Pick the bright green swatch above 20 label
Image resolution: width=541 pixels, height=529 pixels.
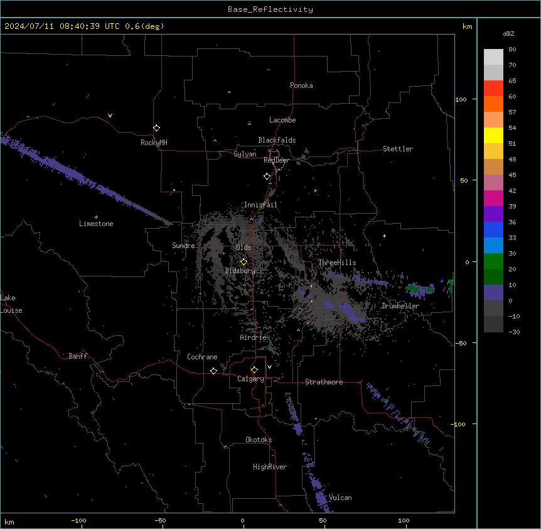pyautogui.click(x=493, y=261)
